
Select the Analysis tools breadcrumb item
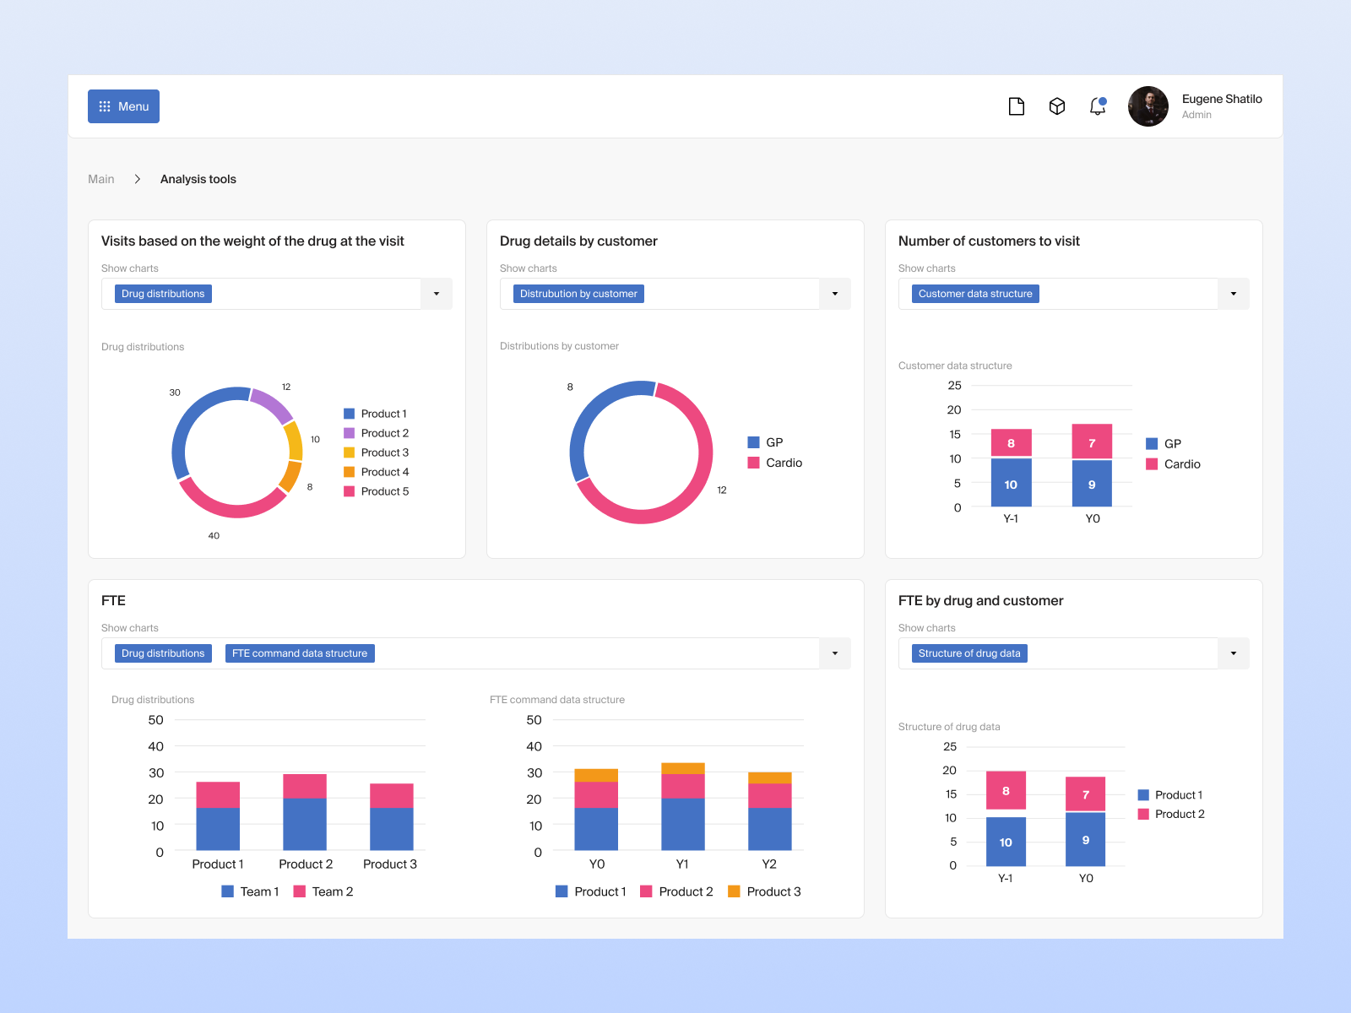click(x=198, y=179)
